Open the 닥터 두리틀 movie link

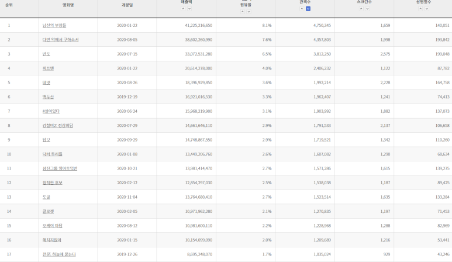pos(52,154)
